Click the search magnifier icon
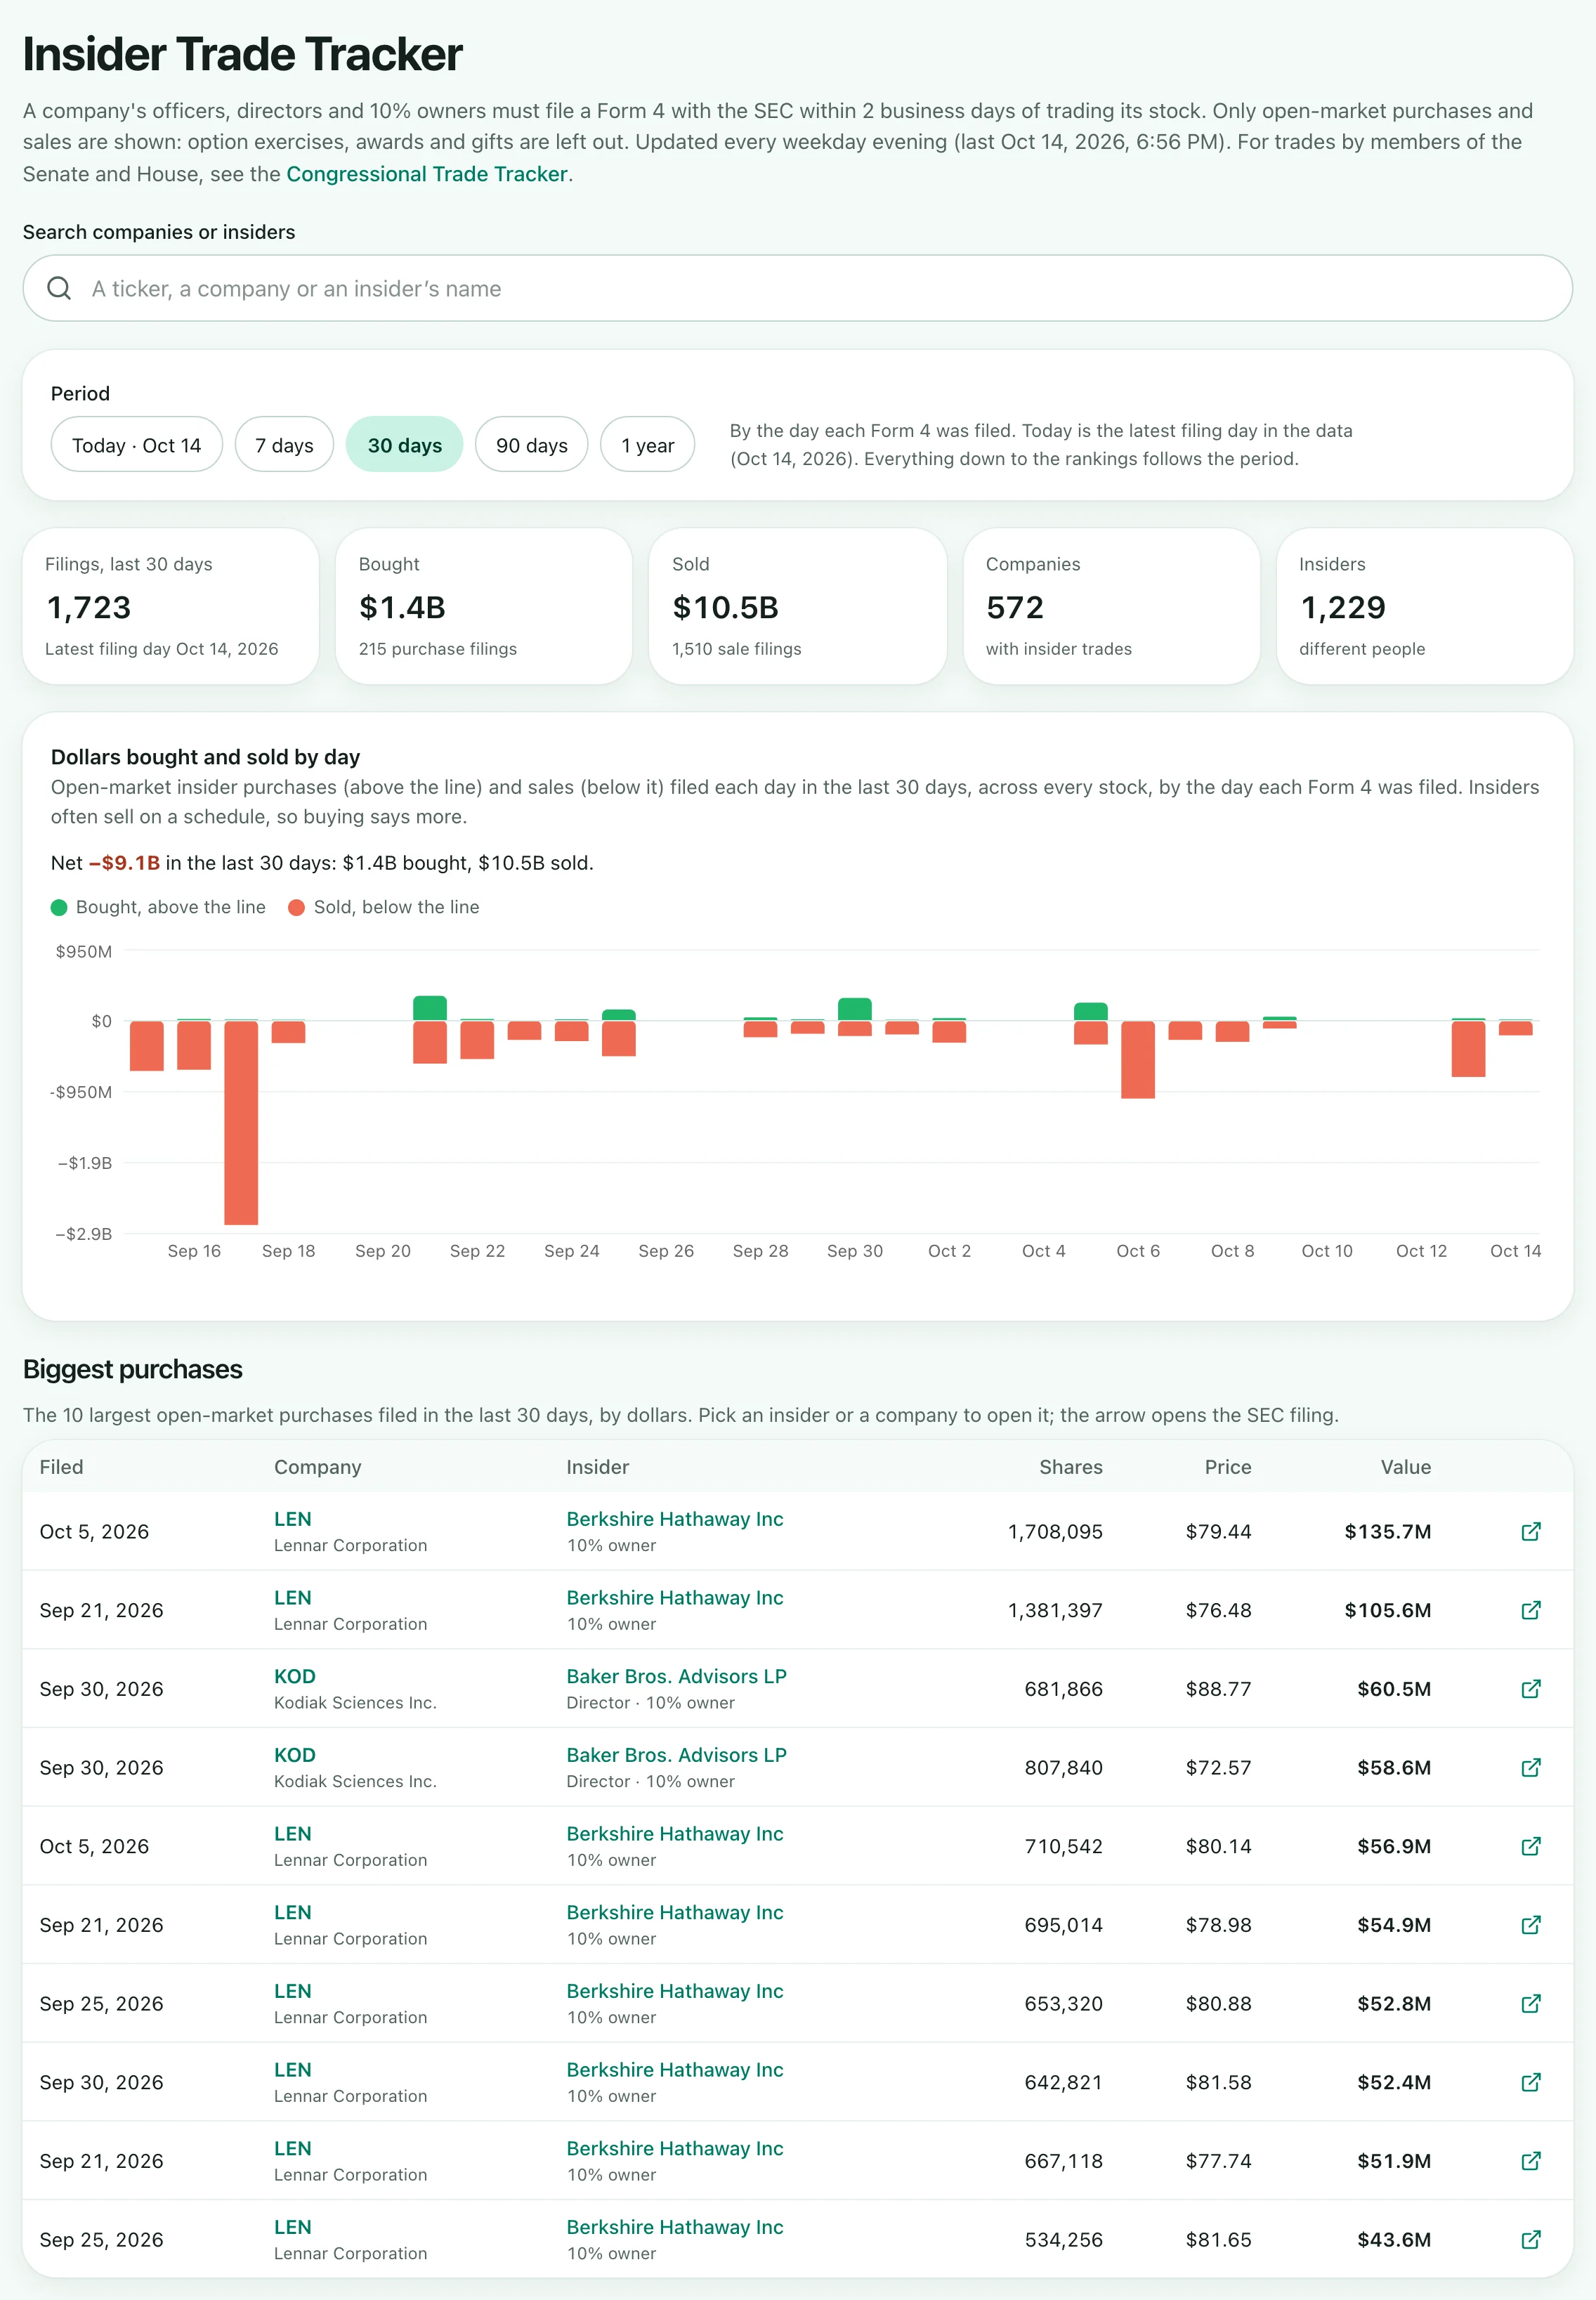The height and width of the screenshot is (2300, 1596). tap(60, 288)
